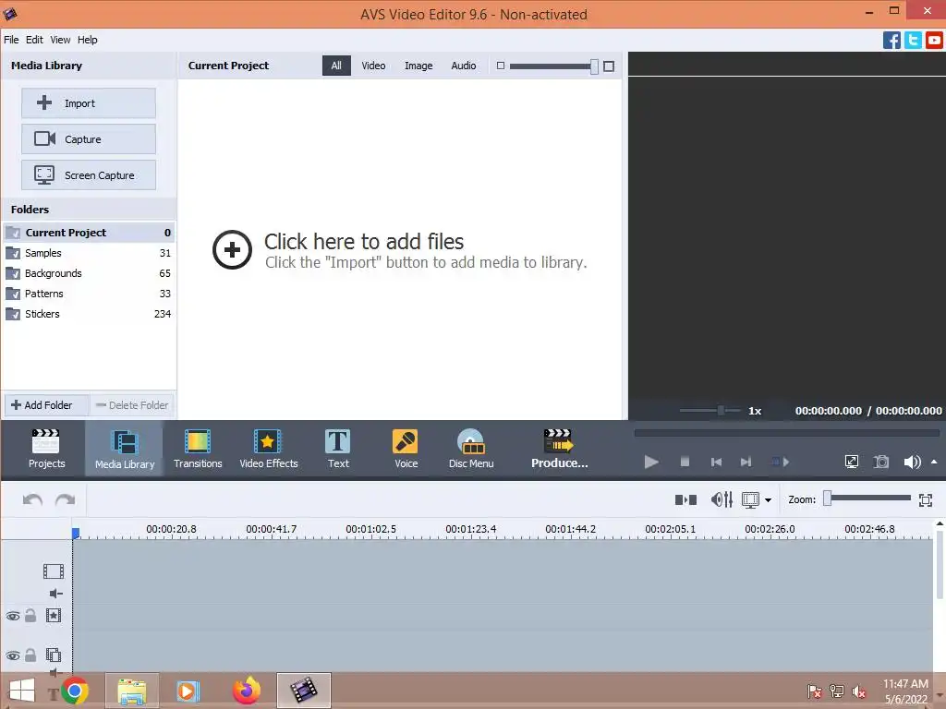Select the Backgrounds folder
946x709 pixels.
click(x=89, y=273)
